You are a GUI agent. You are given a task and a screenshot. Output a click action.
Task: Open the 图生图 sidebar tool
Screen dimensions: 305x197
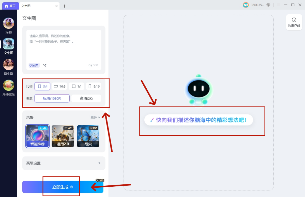[9, 67]
